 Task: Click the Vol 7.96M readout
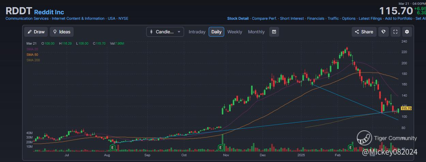coord(117,44)
